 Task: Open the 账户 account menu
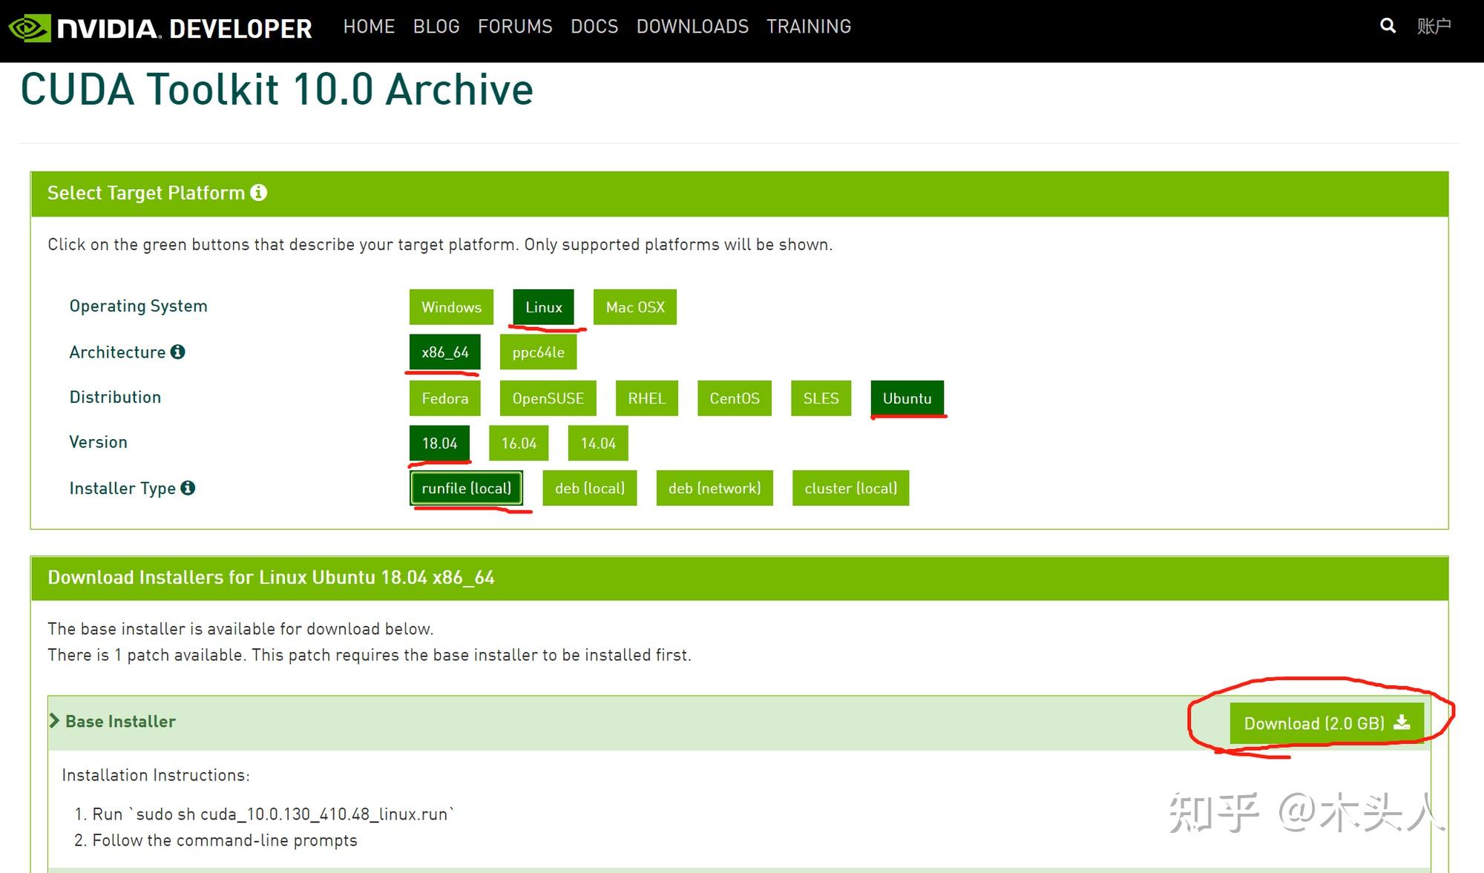(x=1434, y=27)
